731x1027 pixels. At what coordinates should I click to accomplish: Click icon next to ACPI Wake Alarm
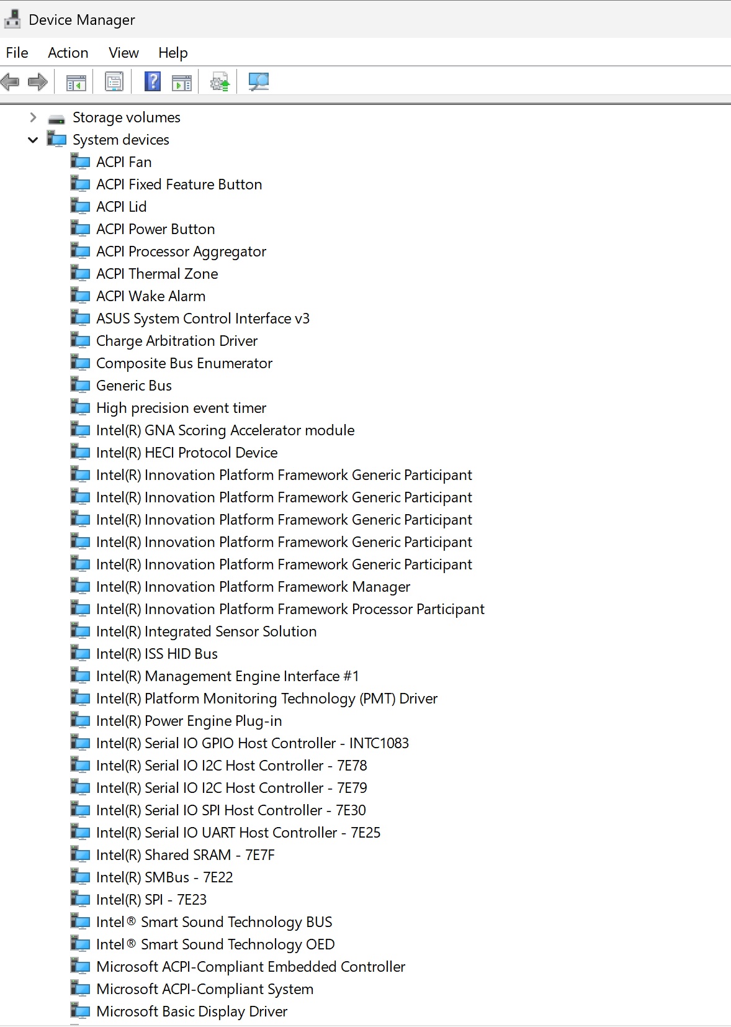pyautogui.click(x=80, y=296)
